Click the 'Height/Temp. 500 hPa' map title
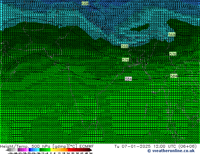 [x=25, y=146]
